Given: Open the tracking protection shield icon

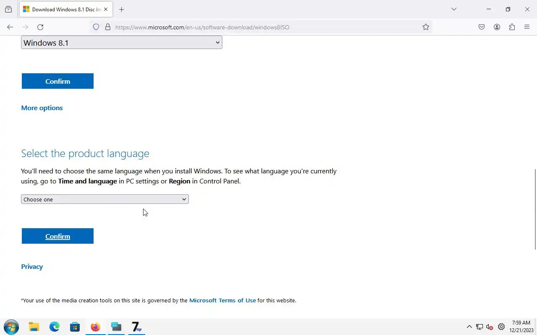Looking at the screenshot, I should click(x=96, y=27).
